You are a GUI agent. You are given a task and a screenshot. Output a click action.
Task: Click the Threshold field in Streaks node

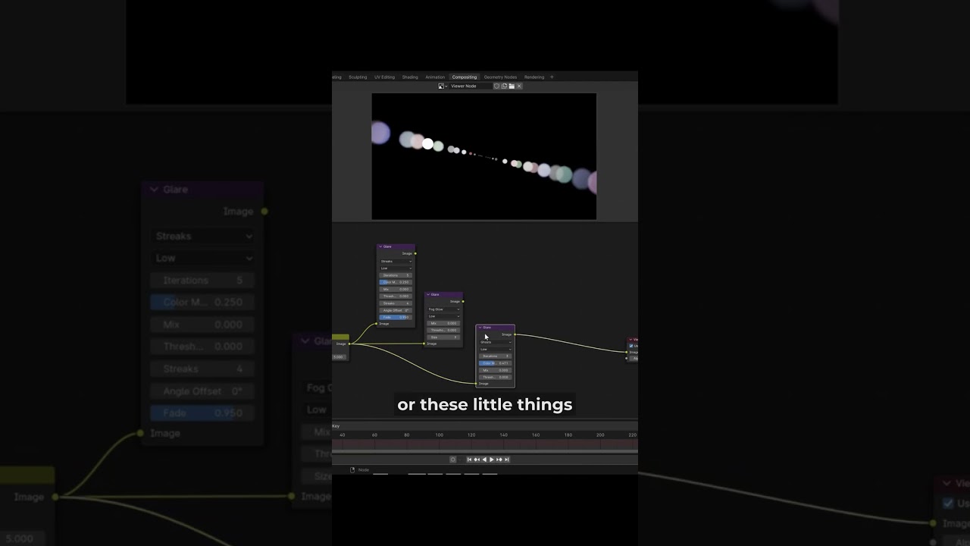click(396, 296)
